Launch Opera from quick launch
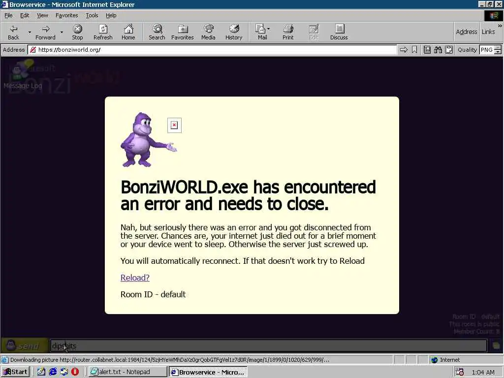Screen dimensions: 504x378 (x=75, y=372)
